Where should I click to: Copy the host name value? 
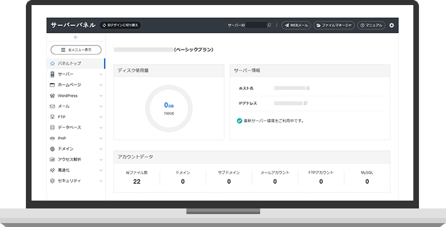308,88
